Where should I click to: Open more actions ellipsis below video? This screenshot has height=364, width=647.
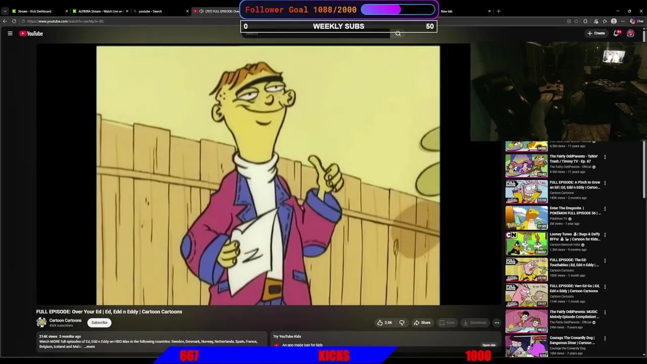[x=496, y=323]
